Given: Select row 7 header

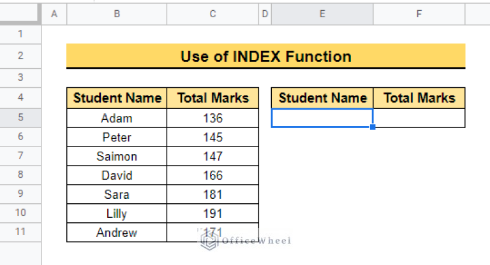Looking at the screenshot, I should [x=20, y=156].
